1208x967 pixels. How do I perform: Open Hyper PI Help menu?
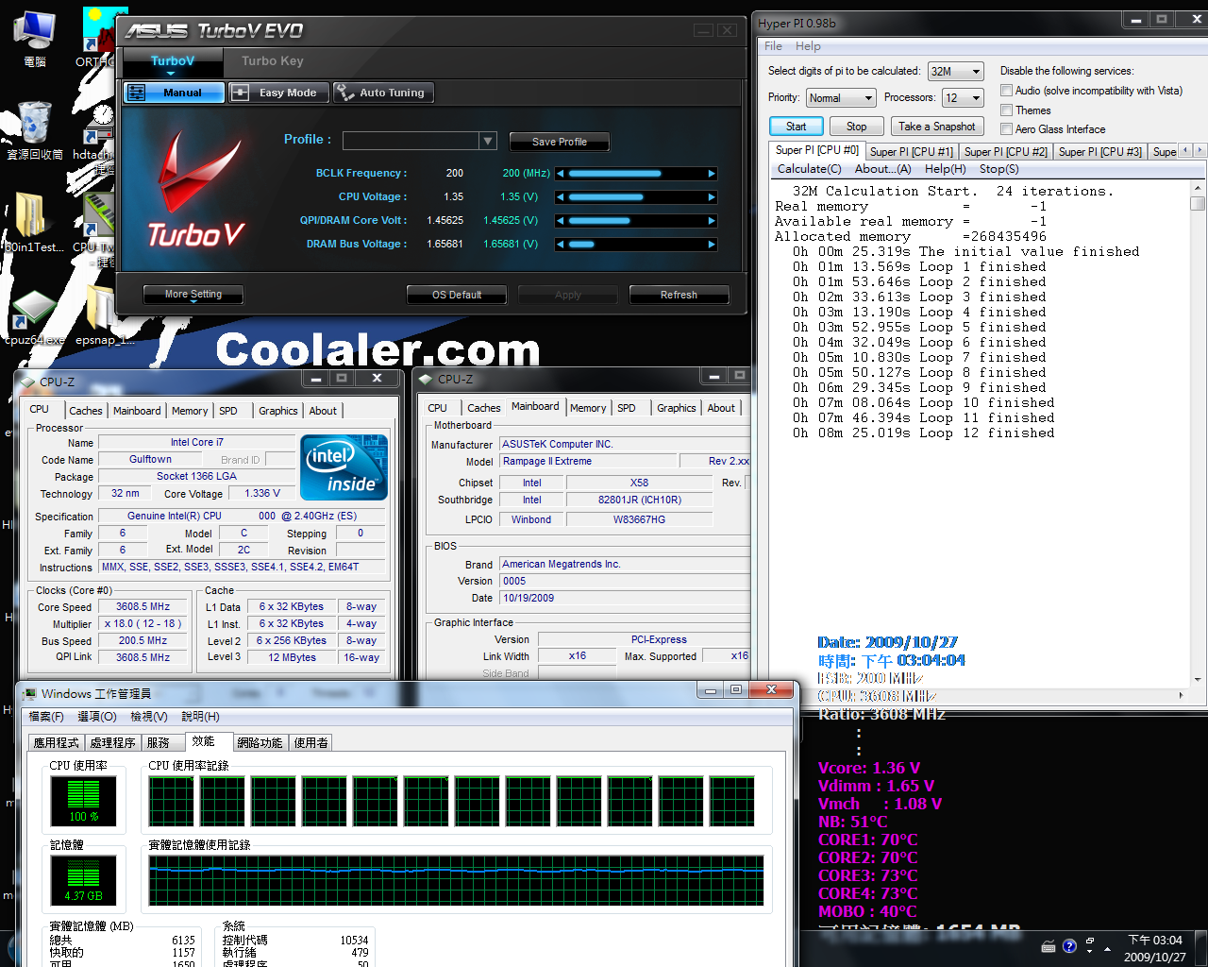[x=808, y=46]
